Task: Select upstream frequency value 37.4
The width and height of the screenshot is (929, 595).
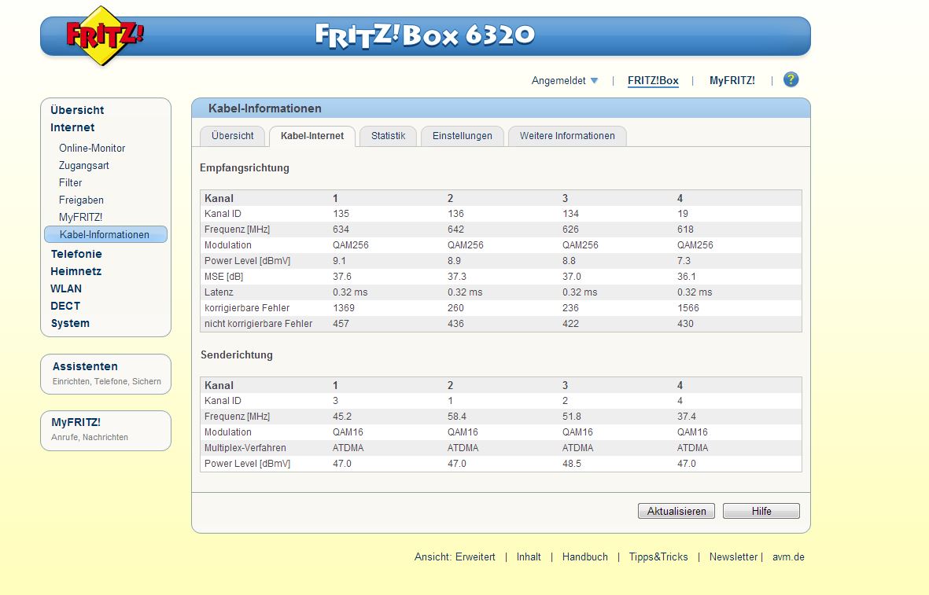Action: [687, 417]
